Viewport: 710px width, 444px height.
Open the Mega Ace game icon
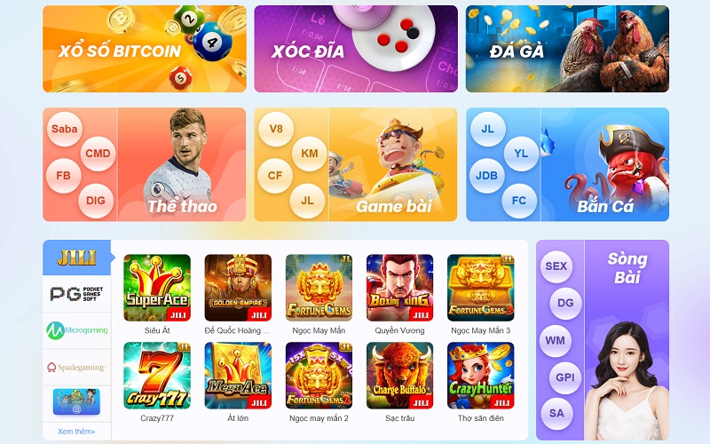pos(238,376)
